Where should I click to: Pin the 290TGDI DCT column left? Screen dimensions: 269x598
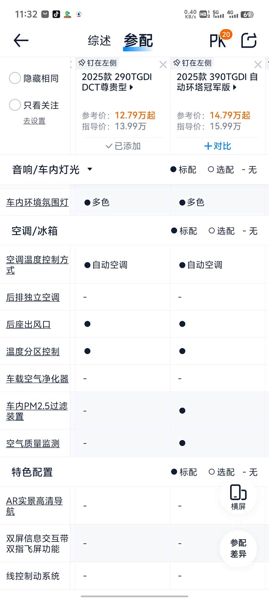97,63
